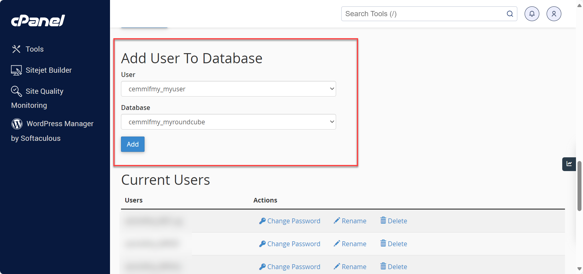Click Change Password in second user row
Image resolution: width=583 pixels, height=274 pixels.
tap(290, 244)
